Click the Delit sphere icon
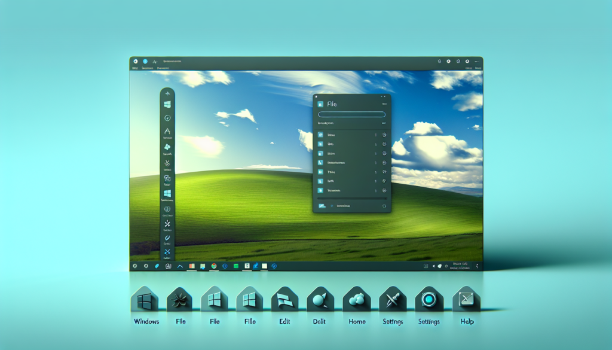Viewport: 612px width, 350px height. (x=320, y=301)
